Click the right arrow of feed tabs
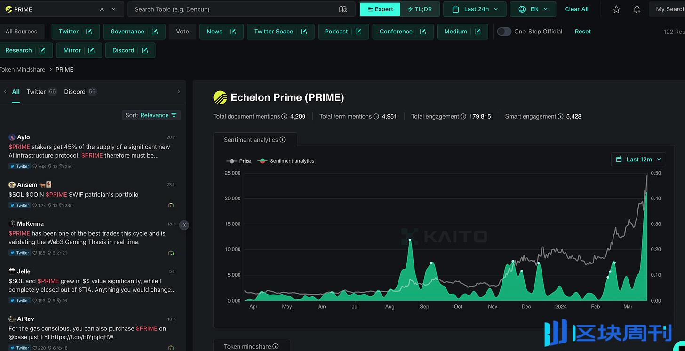The width and height of the screenshot is (685, 351). tap(179, 92)
